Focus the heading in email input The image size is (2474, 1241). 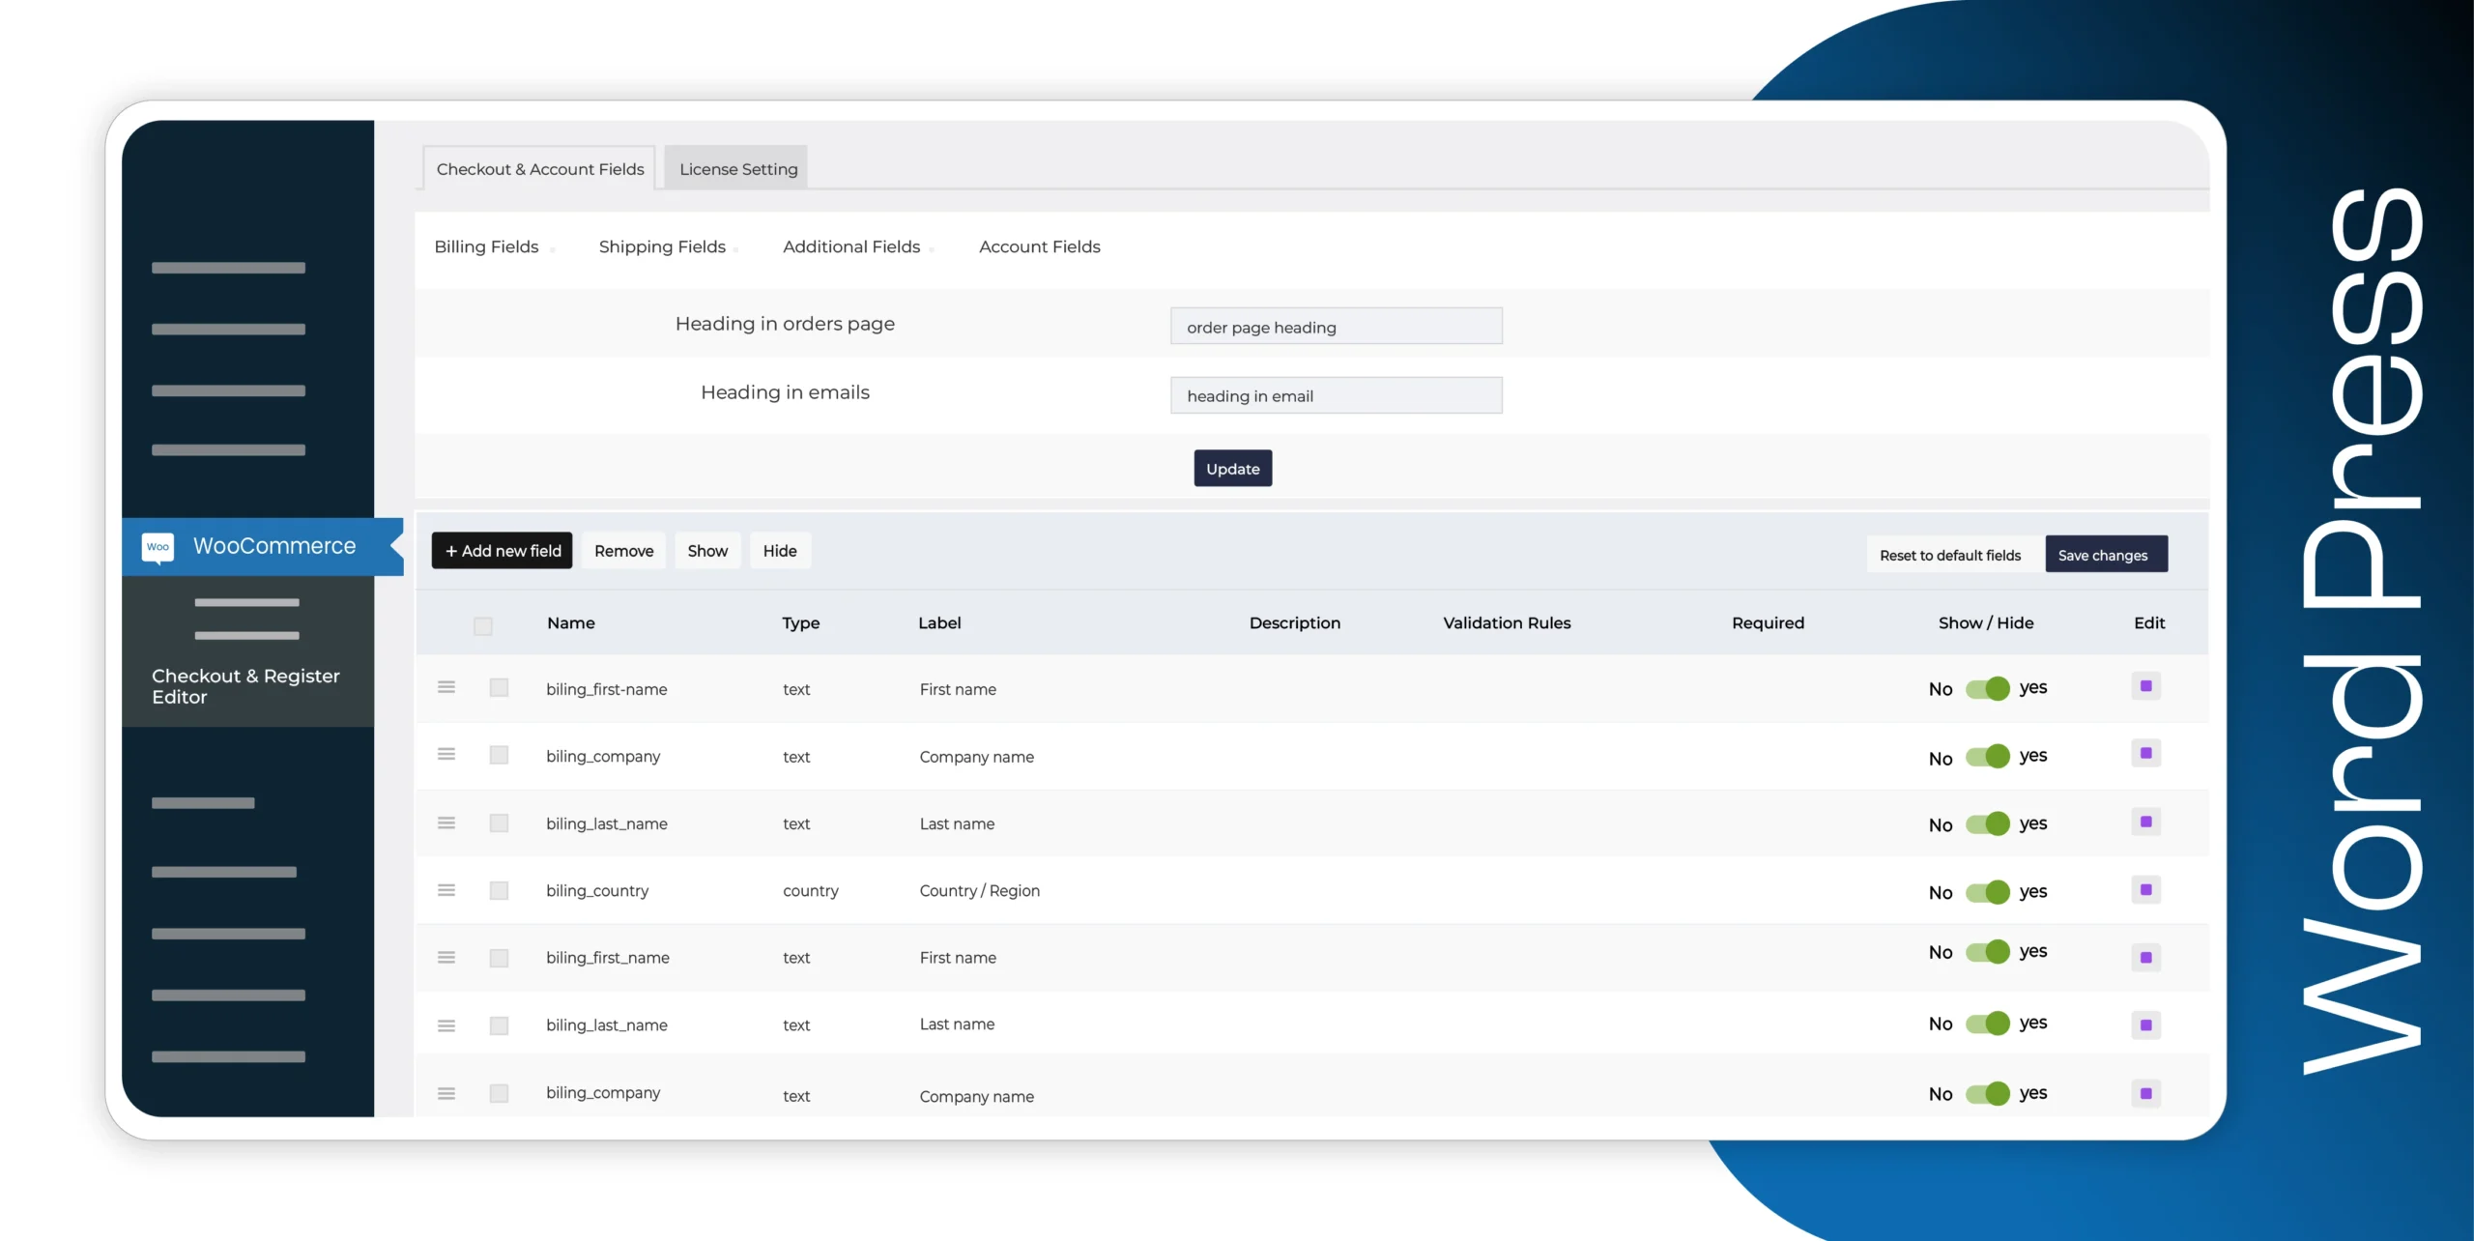pos(1337,395)
